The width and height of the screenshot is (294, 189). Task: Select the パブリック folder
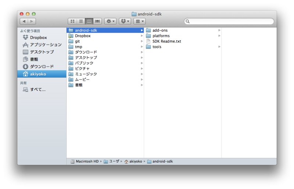pos(105,63)
